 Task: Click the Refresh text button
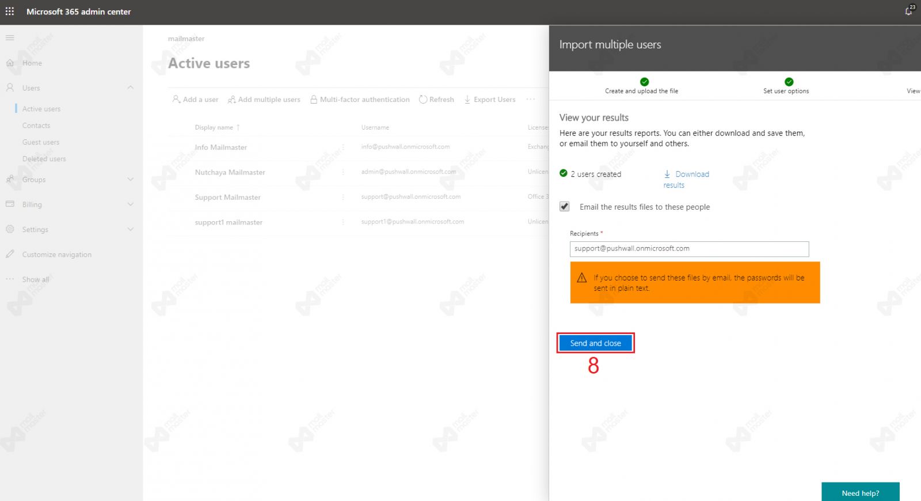pos(442,100)
